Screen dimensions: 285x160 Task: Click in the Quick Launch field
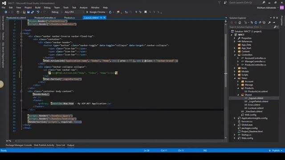click(x=245, y=3)
